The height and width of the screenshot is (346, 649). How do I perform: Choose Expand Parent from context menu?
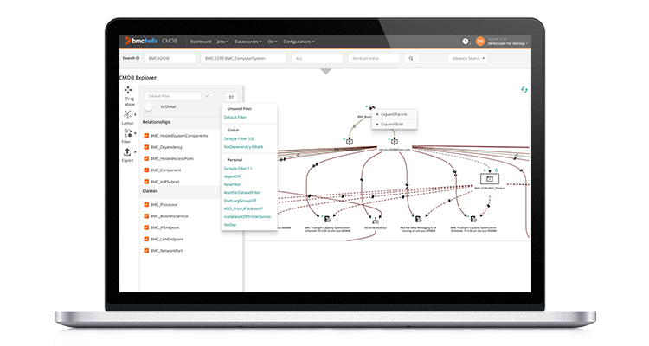(x=395, y=113)
